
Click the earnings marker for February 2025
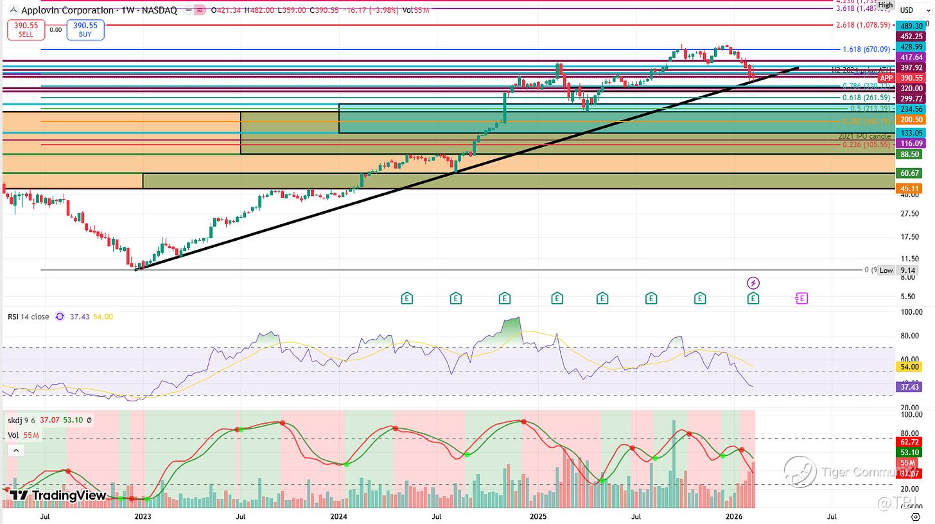coord(557,298)
